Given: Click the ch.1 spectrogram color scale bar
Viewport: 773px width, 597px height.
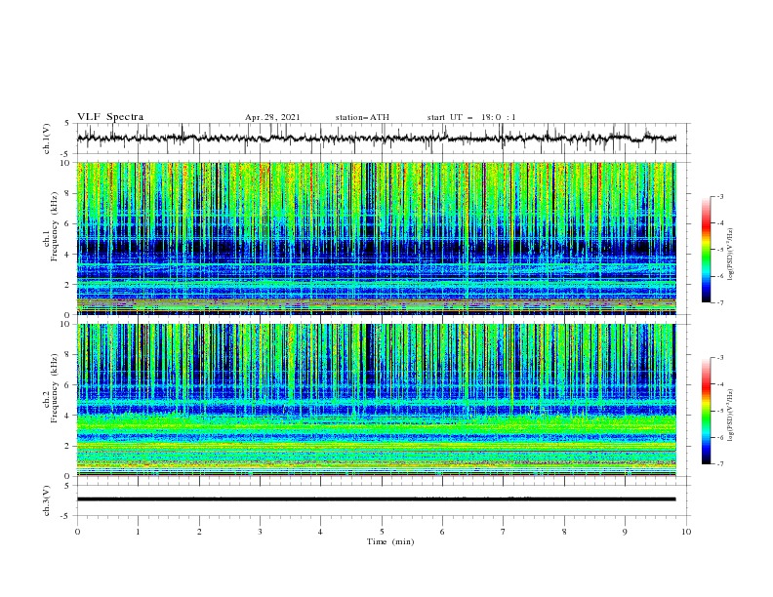Looking at the screenshot, I should click(706, 250).
